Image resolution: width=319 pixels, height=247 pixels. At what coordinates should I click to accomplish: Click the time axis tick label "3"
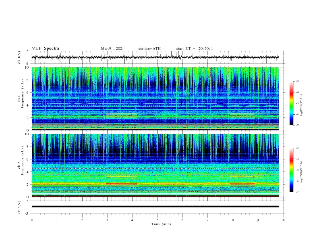click(x=107, y=220)
